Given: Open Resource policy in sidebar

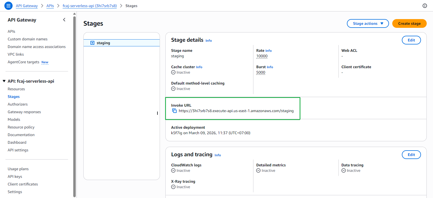Looking at the screenshot, I should pyautogui.click(x=21, y=127).
